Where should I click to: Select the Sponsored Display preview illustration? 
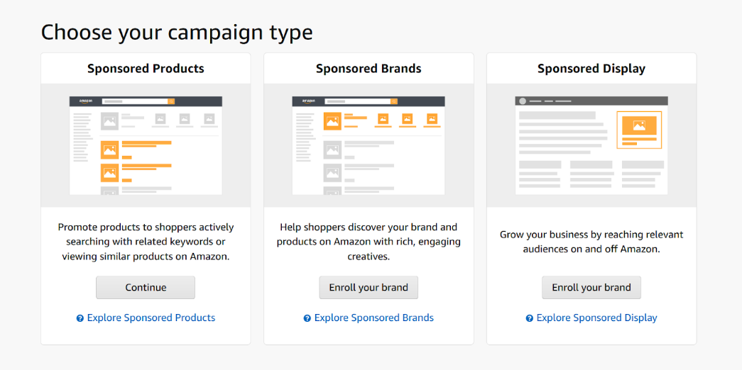click(591, 145)
